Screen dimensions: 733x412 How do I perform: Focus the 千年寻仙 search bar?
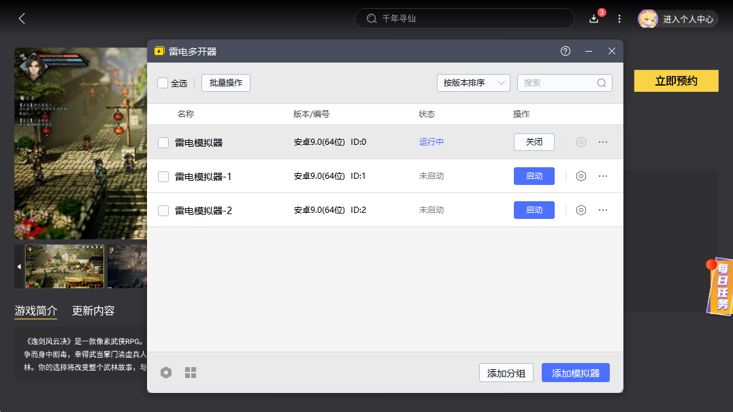[464, 18]
